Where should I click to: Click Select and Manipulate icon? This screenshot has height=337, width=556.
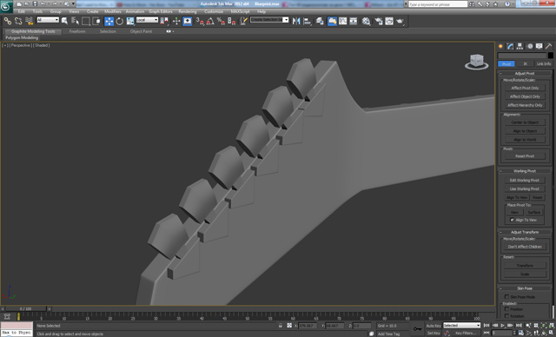(176, 21)
